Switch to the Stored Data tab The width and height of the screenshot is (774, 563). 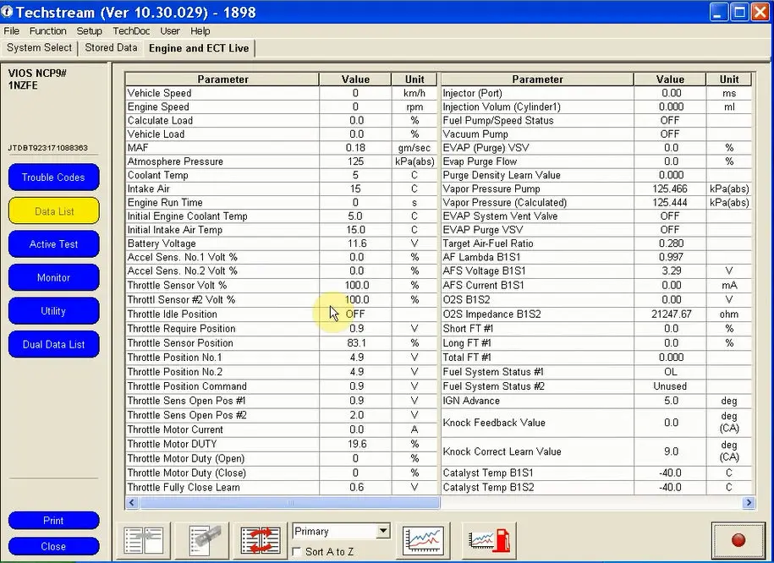tap(111, 48)
